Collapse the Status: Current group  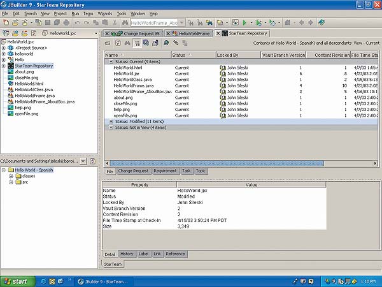(111, 62)
